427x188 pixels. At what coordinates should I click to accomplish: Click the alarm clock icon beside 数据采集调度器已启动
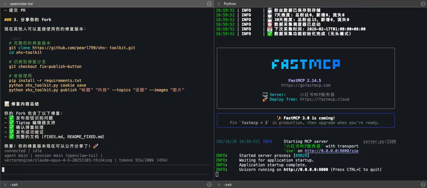(x=270, y=24)
